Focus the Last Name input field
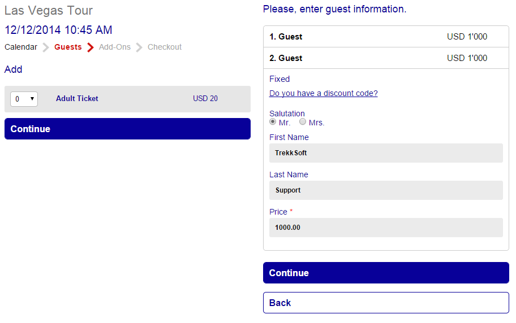Viewport: 516px width, 323px height. coord(386,190)
